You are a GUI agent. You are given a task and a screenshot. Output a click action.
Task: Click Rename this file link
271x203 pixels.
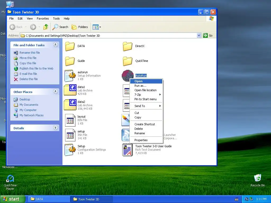click(x=30, y=53)
